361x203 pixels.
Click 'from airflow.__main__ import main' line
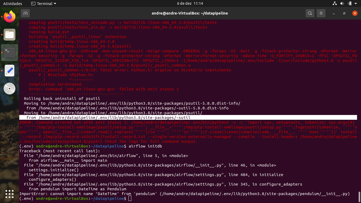(68, 160)
